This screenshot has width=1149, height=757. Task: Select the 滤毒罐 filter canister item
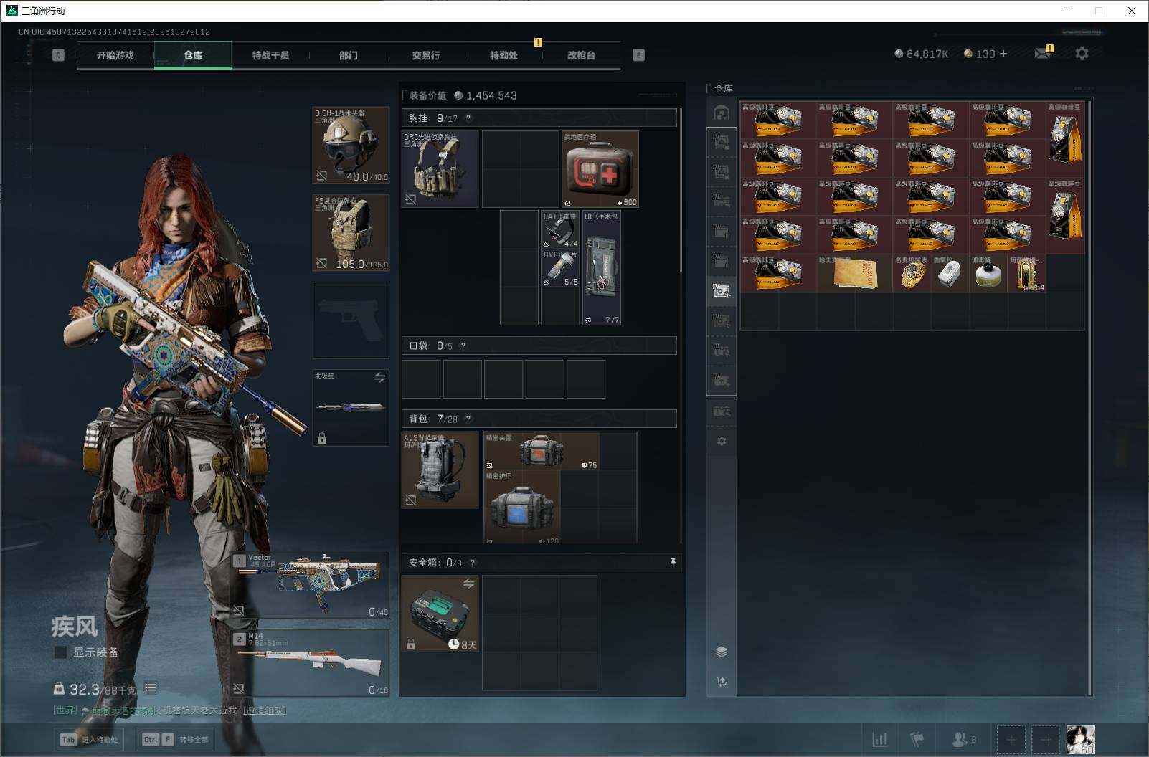click(x=988, y=273)
